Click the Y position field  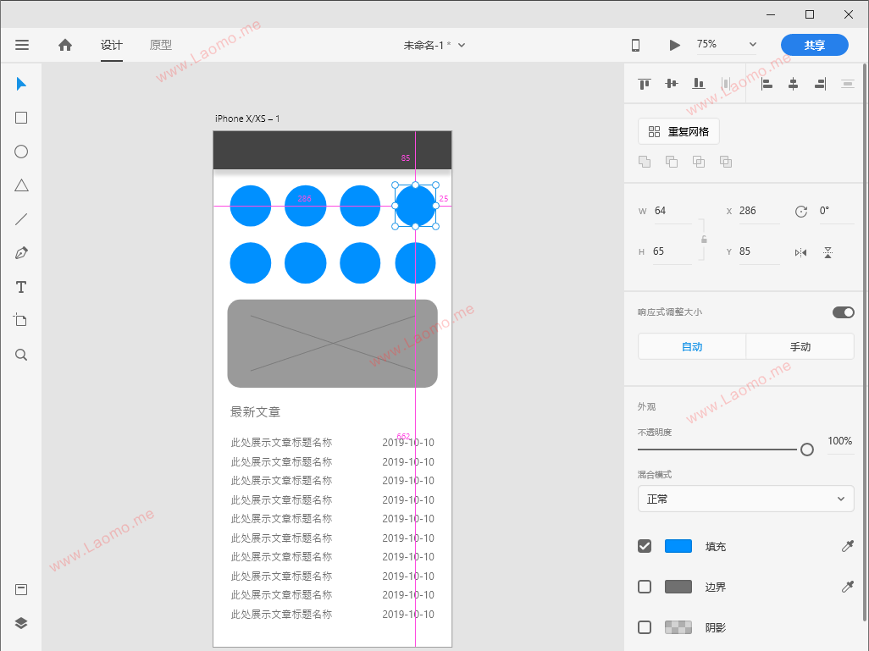759,251
